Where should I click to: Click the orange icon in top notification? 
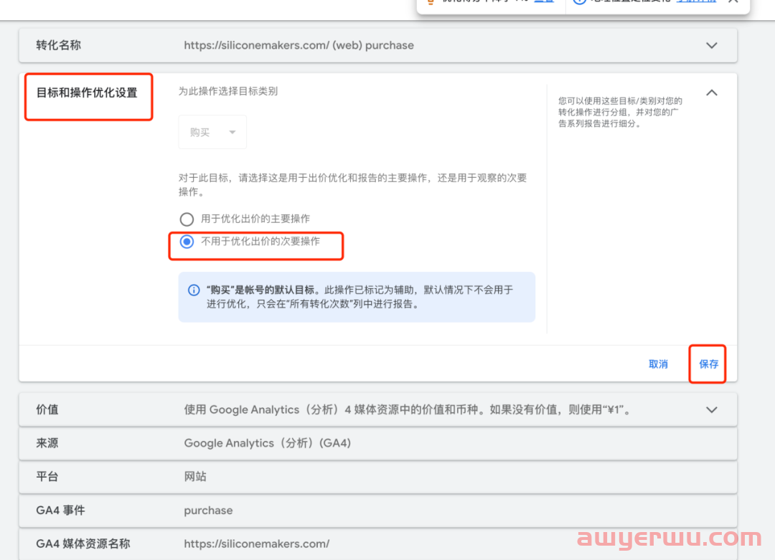(431, 1)
